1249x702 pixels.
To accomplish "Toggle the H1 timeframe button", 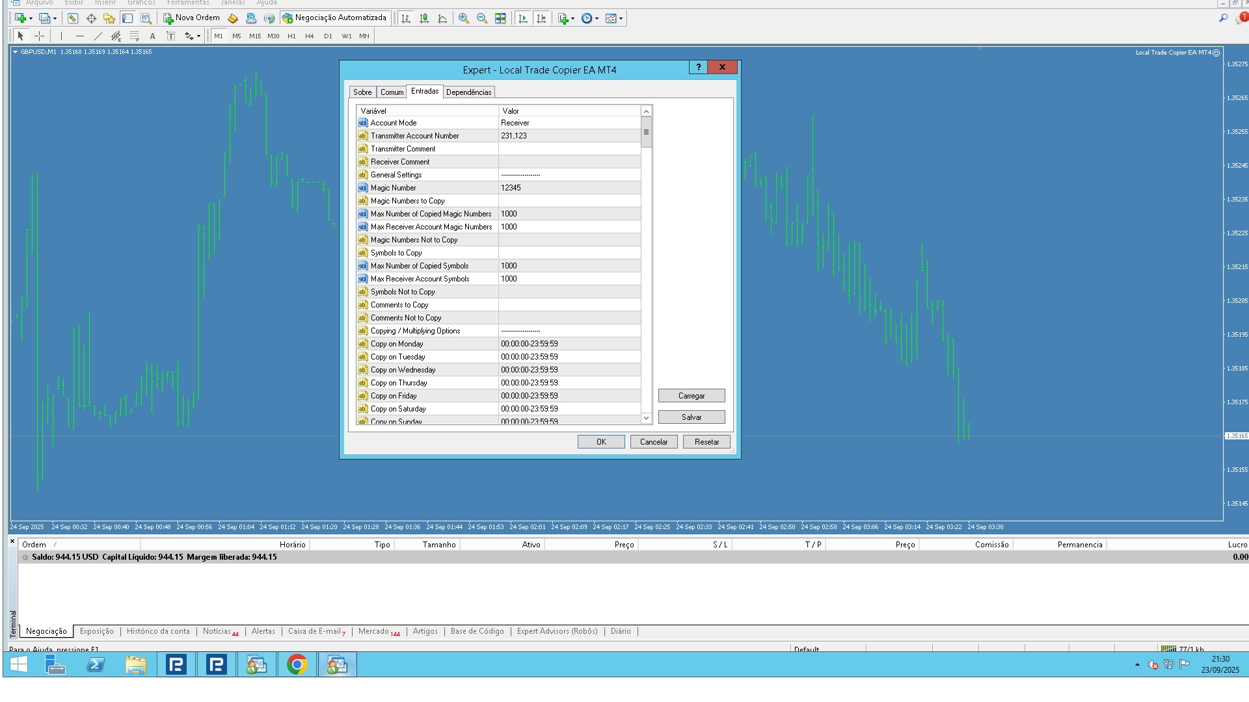I will tap(291, 36).
